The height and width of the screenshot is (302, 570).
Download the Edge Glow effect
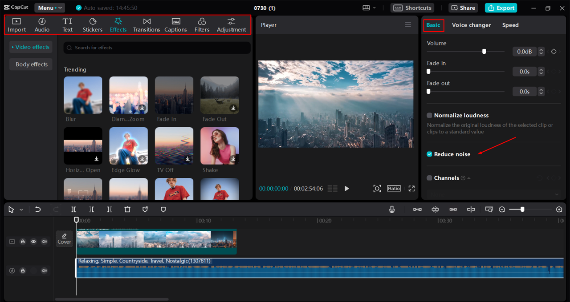pos(142,159)
